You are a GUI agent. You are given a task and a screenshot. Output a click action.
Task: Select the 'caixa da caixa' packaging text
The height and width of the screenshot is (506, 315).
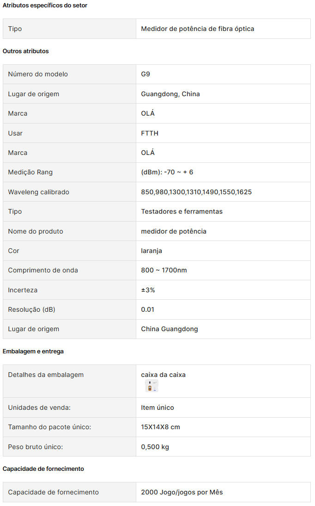tap(163, 375)
